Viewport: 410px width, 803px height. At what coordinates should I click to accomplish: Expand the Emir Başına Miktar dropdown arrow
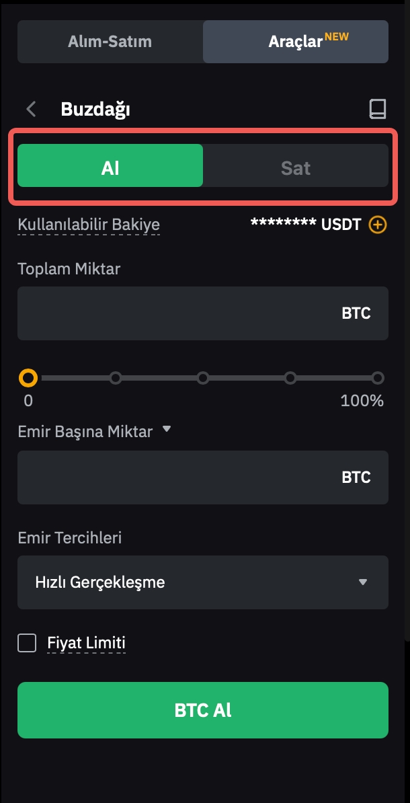click(167, 429)
